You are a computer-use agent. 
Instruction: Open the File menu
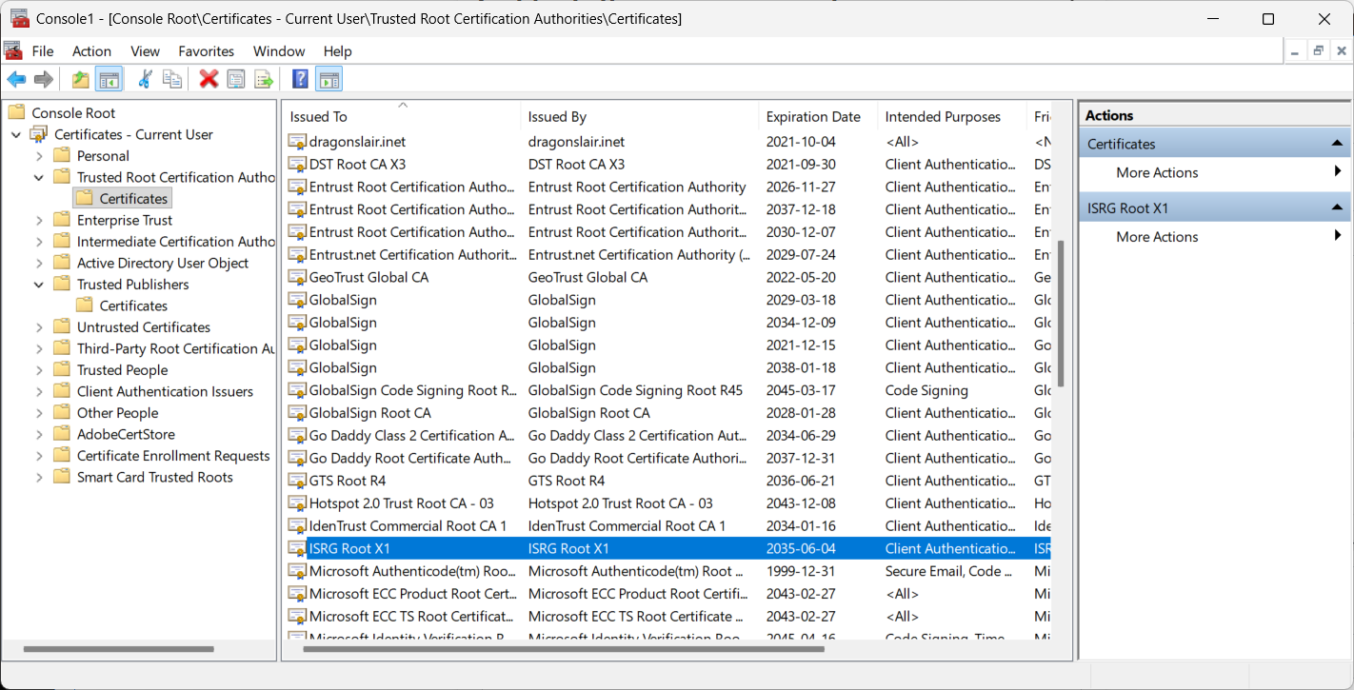(x=43, y=51)
